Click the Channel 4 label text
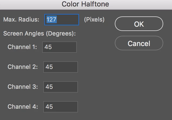 click(x=23, y=107)
